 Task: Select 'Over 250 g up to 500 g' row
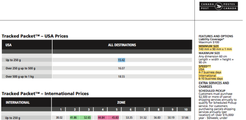21,68
